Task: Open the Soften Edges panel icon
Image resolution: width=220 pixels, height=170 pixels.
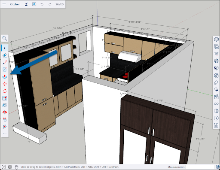Action: tap(216, 89)
